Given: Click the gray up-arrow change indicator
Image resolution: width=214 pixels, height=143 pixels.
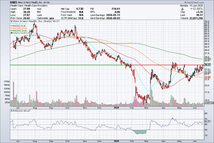Looking at the screenshot, I should click(182, 9).
